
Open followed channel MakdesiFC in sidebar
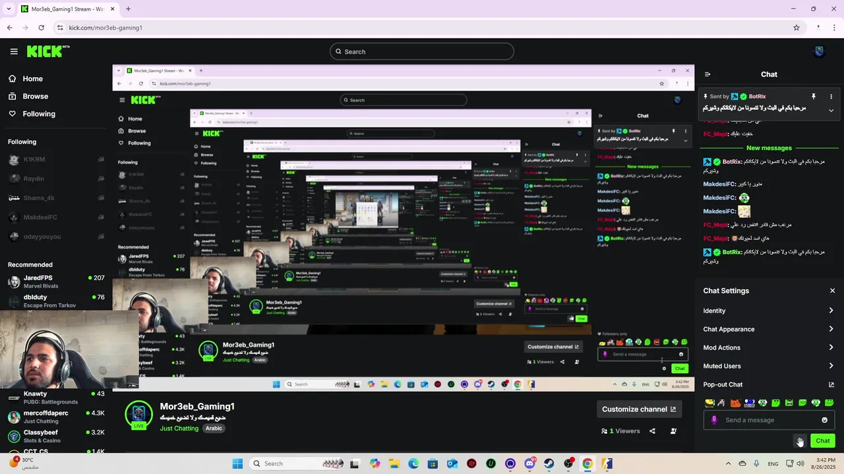tap(55, 217)
